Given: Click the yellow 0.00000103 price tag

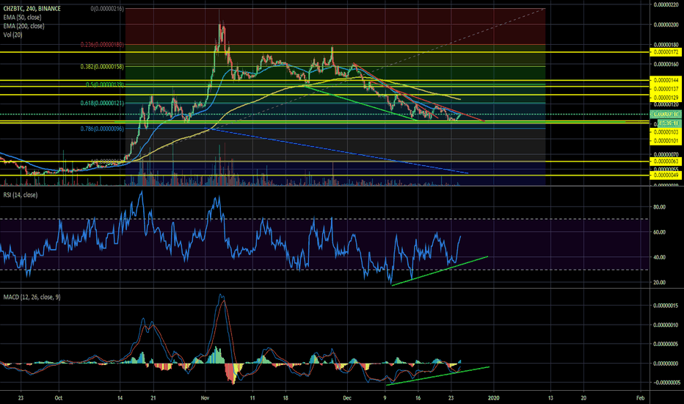Looking at the screenshot, I should 666,132.
